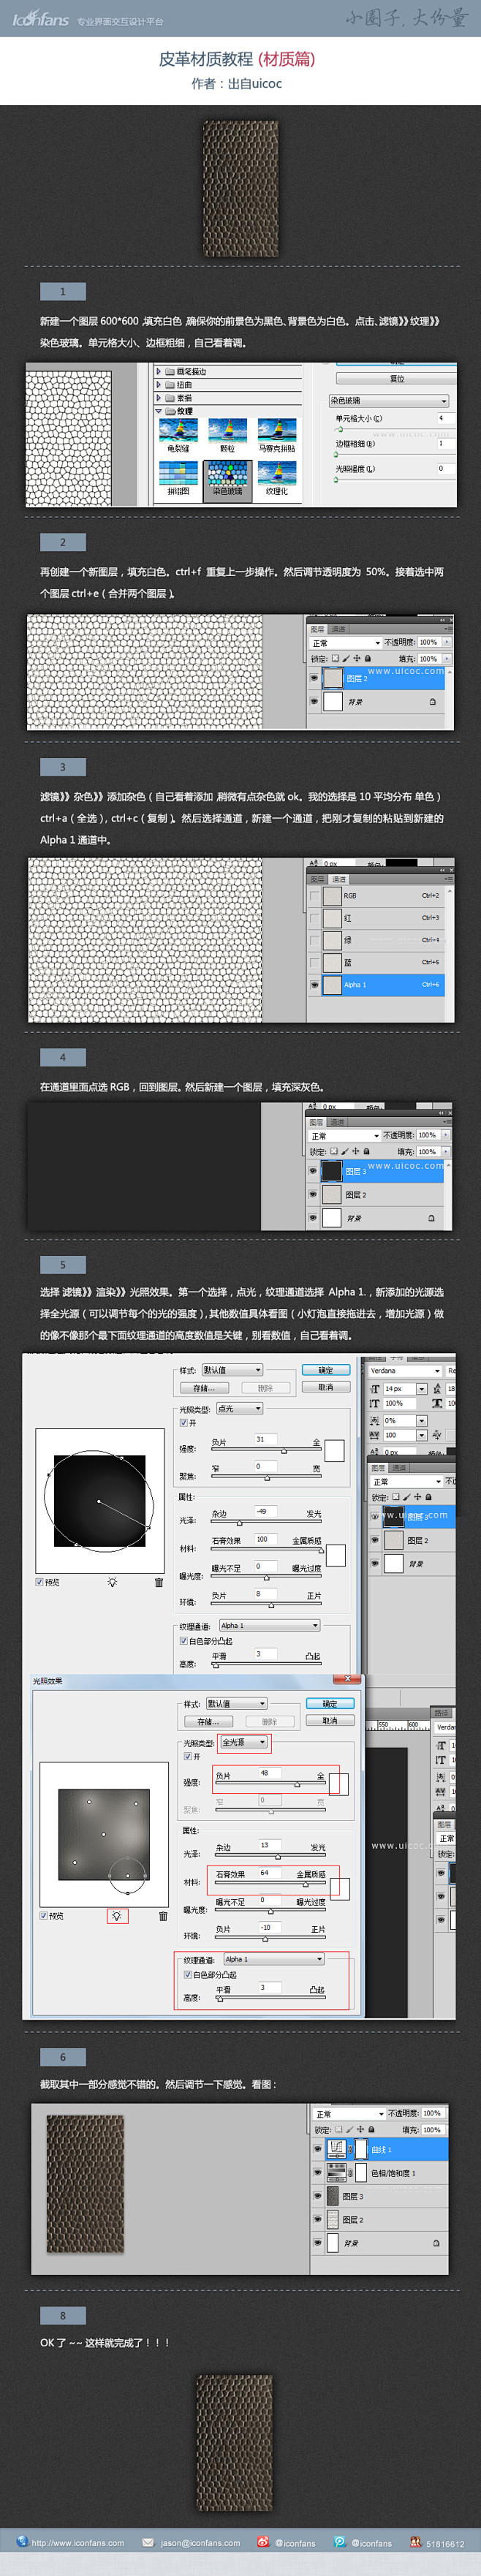
Task: Toggle 预览 checkbox in the 点光 lighting dialog
Action: pos(40,1582)
